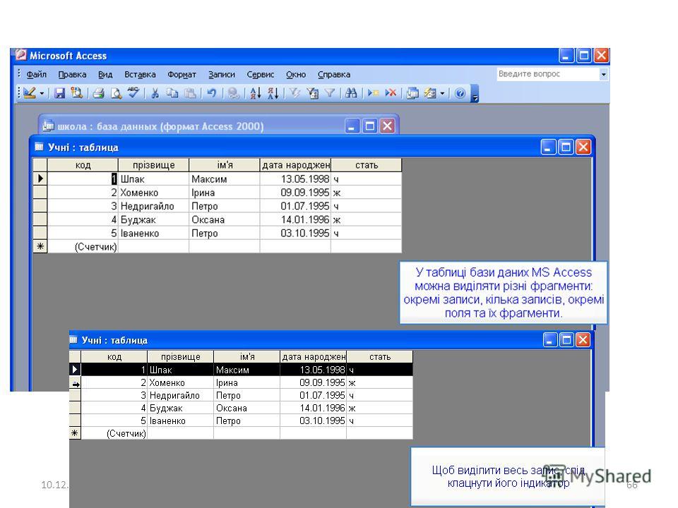The height and width of the screenshot is (508, 678).
Task: Open Microsoft Access Help (question mark icon)
Action: click(460, 93)
